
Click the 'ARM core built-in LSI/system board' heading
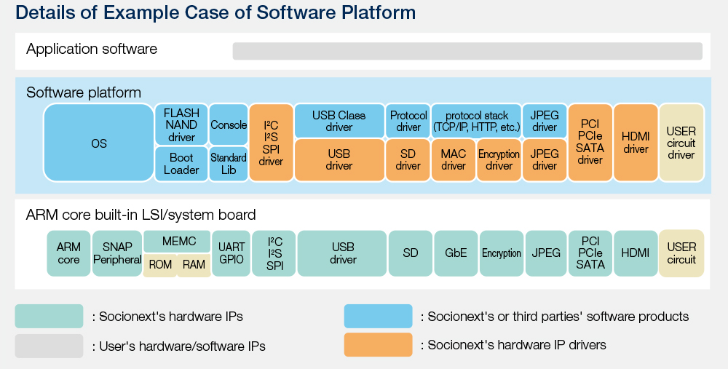click(141, 215)
